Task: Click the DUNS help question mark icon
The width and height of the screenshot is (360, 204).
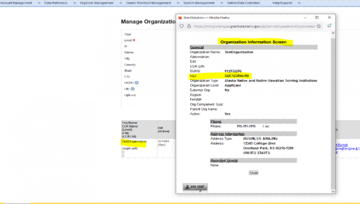Action: click(137, 83)
